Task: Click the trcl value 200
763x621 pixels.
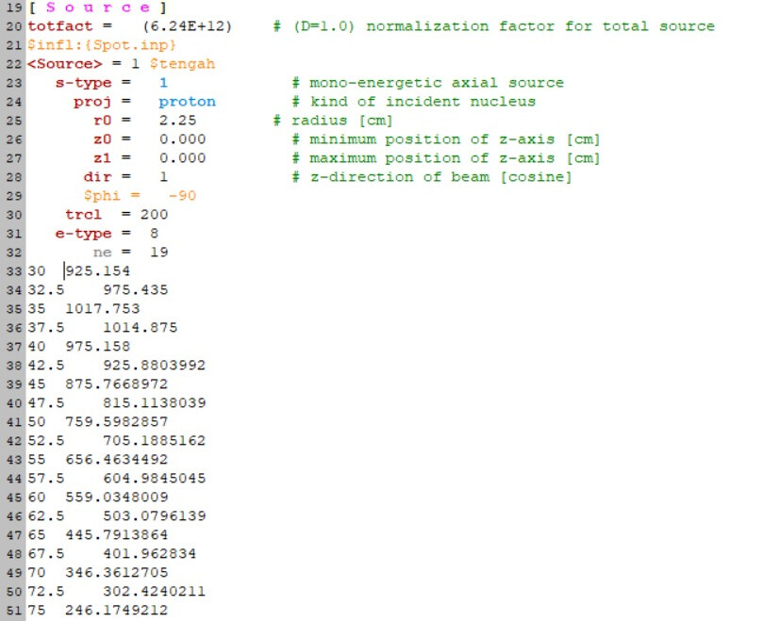Action: pos(155,215)
